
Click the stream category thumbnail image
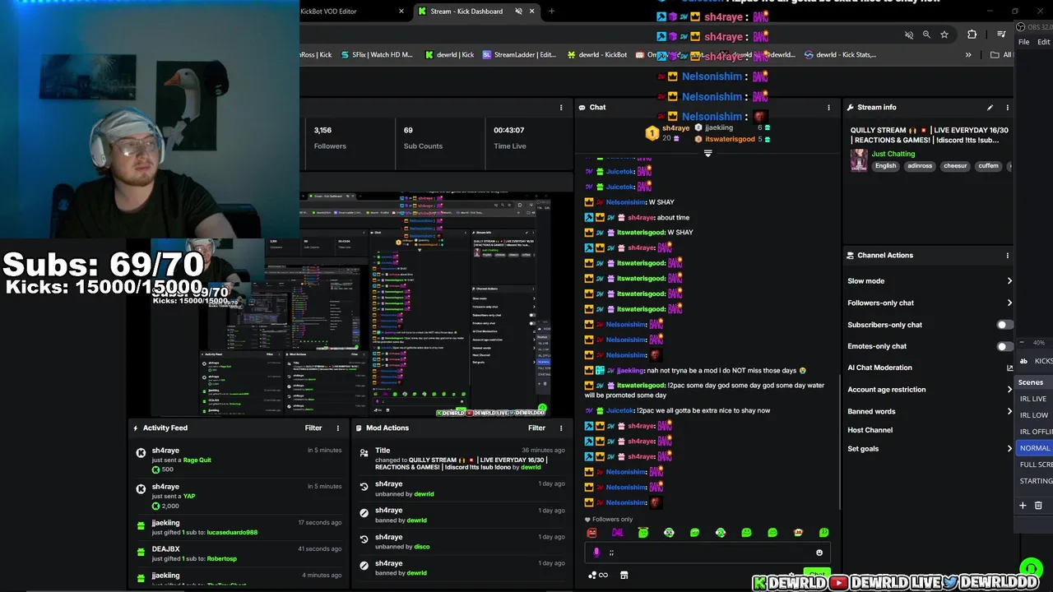[859, 160]
